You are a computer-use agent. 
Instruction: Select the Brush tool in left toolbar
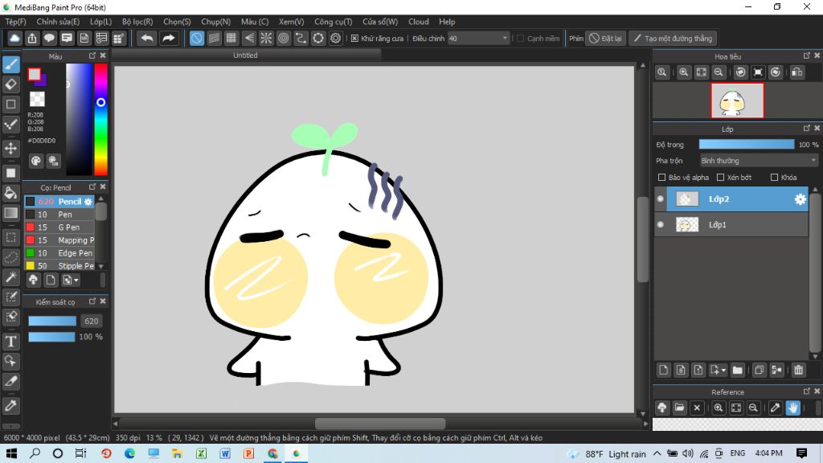(x=11, y=64)
